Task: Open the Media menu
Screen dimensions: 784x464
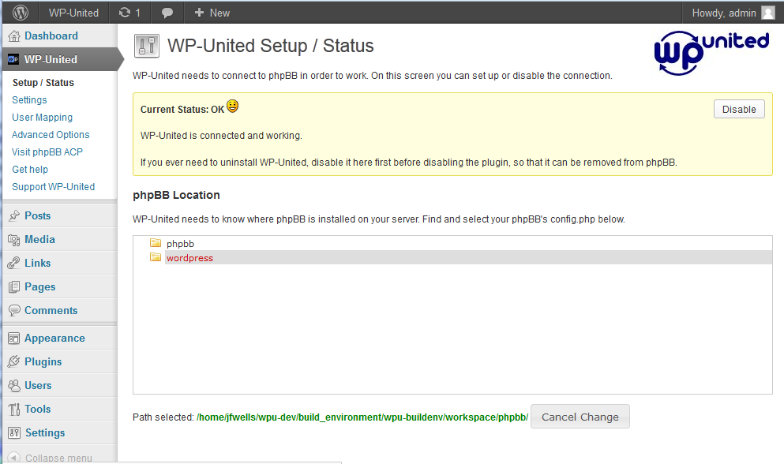Action: 39,240
